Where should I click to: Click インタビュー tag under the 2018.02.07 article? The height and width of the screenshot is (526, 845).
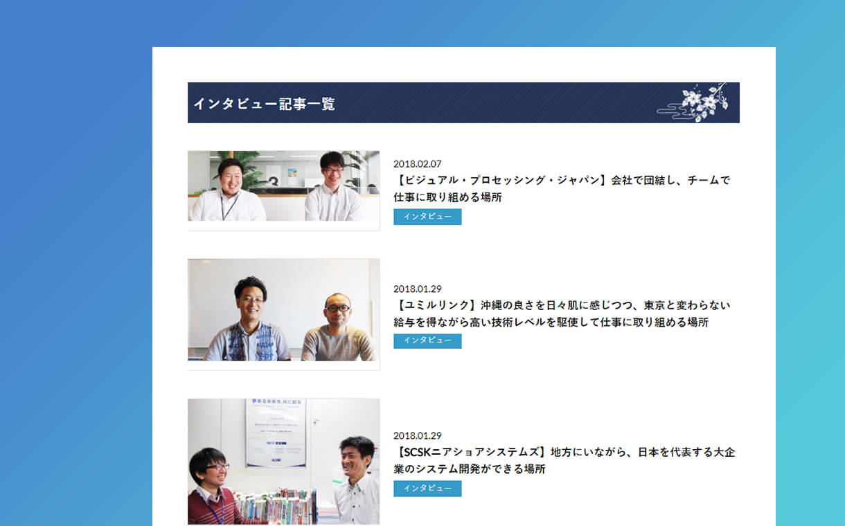pyautogui.click(x=427, y=217)
